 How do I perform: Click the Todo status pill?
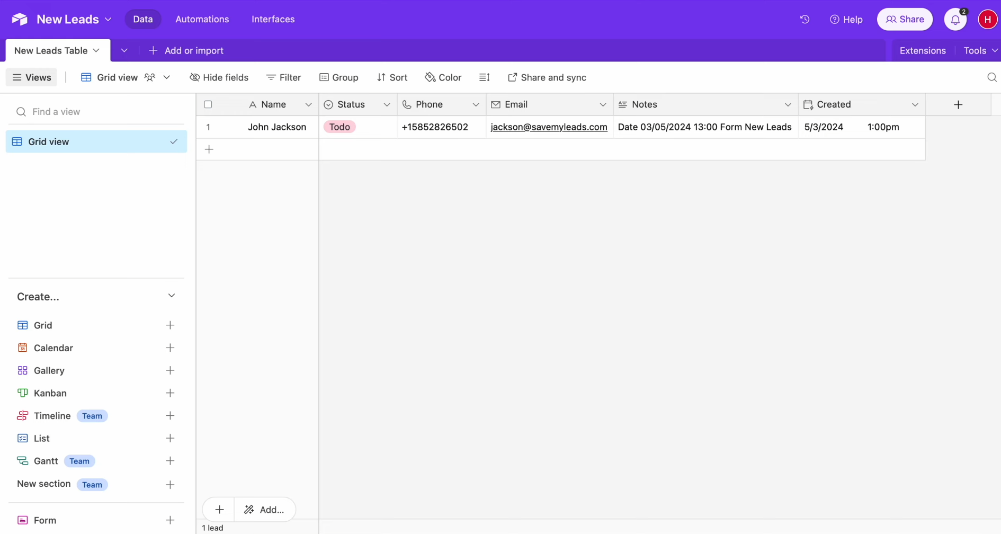coord(339,127)
